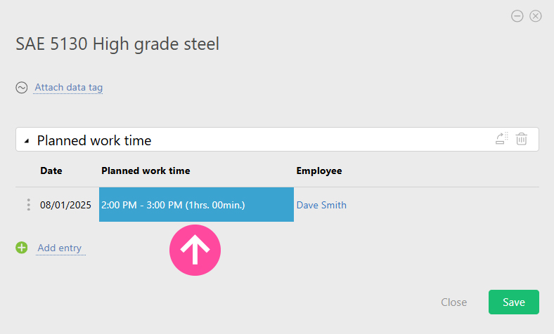The height and width of the screenshot is (334, 554).
Task: Click the Add entry link
Action: [60, 248]
